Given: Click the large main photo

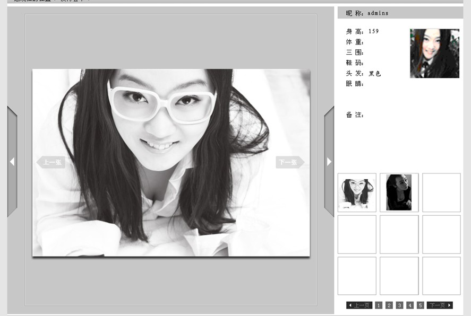Looking at the screenshot, I should pyautogui.click(x=171, y=163).
